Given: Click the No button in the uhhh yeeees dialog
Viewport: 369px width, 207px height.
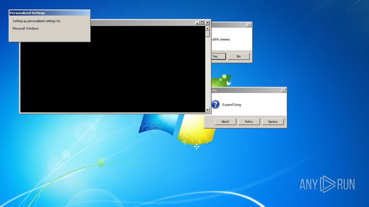Looking at the screenshot, I should click(x=238, y=56).
